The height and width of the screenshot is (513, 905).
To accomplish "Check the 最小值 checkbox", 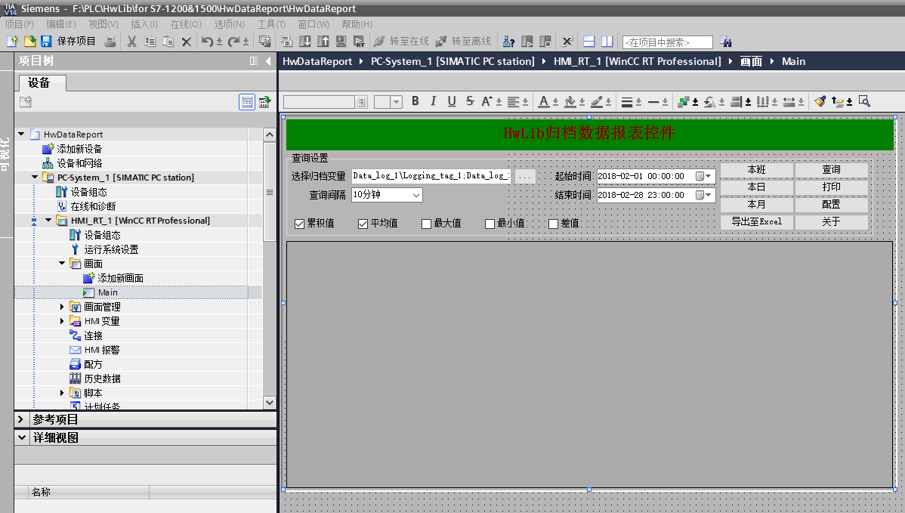I will pos(490,224).
